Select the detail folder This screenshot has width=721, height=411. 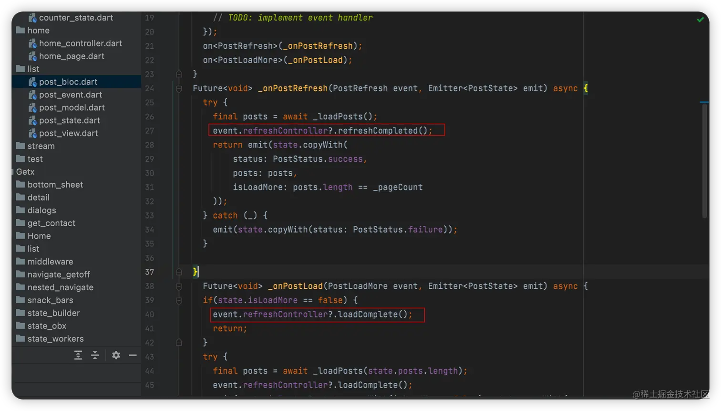click(x=33, y=198)
